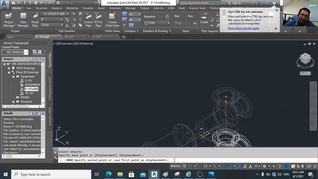This screenshot has width=318, height=179.
Task: Click the Save icon in quick access toolbar
Action: (x=24, y=3)
